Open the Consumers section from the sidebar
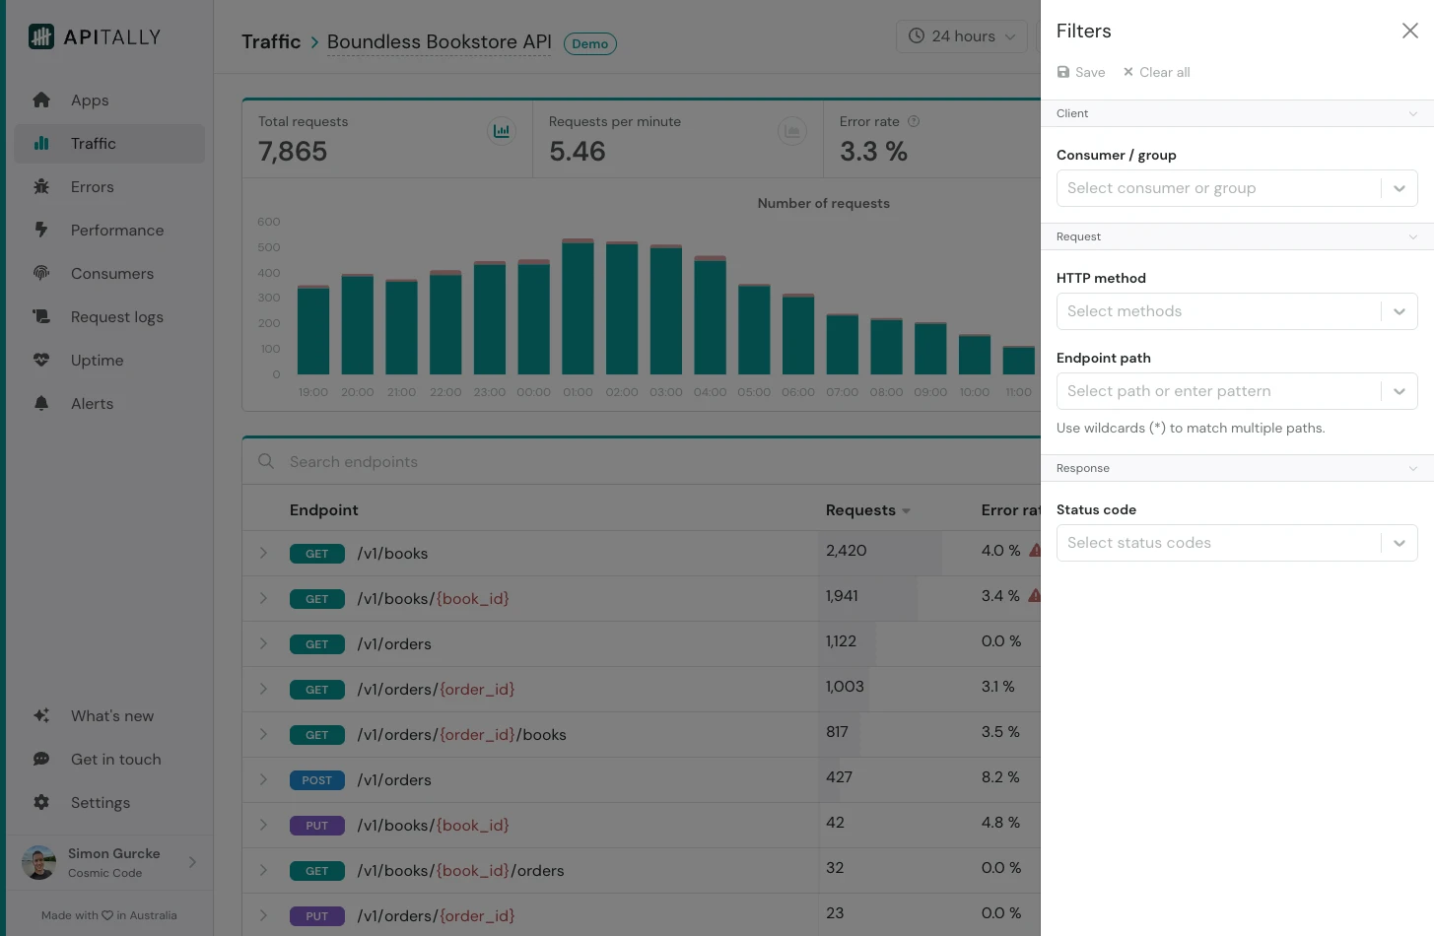The image size is (1434, 936). [x=111, y=273]
